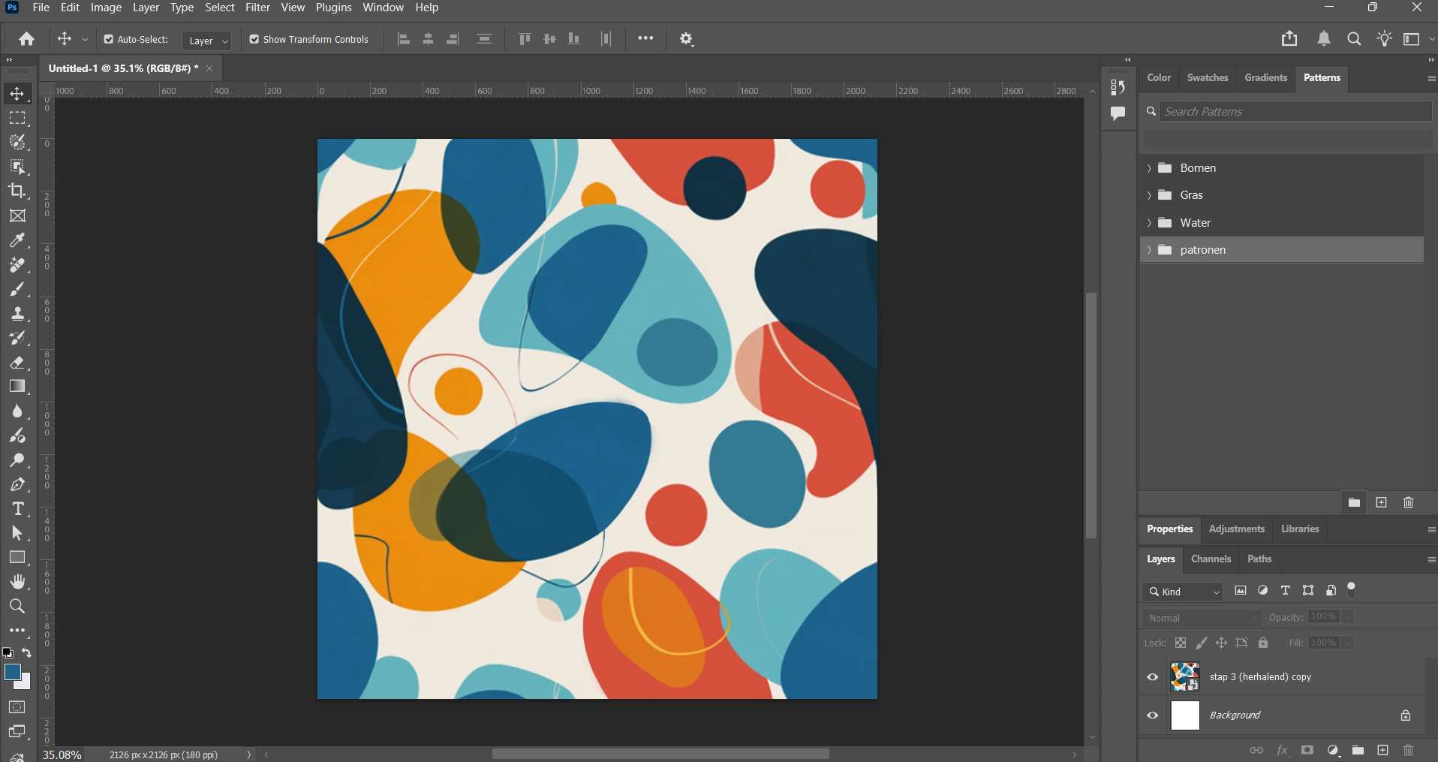Select the Zoom tool
The width and height of the screenshot is (1438, 762).
[x=17, y=606]
